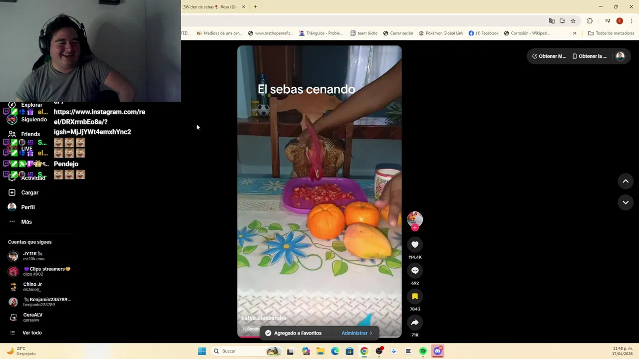Click the Instagram reel link in chat
The width and height of the screenshot is (639, 359).
coord(99,122)
